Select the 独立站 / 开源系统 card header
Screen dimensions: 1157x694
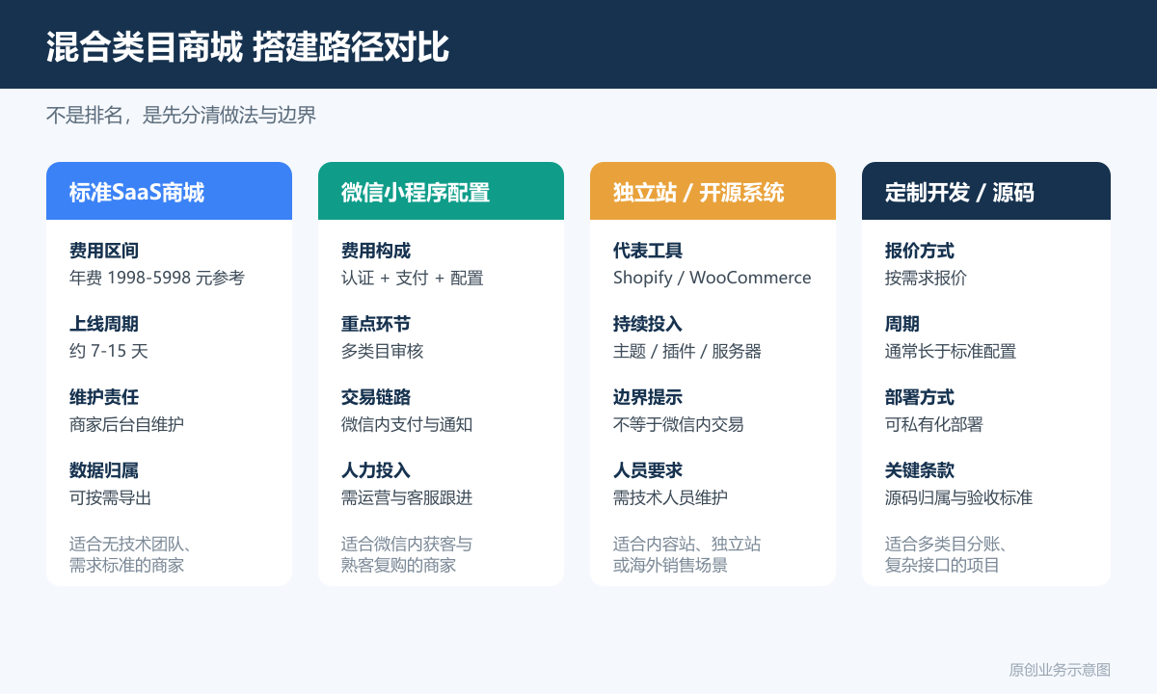coord(713,191)
